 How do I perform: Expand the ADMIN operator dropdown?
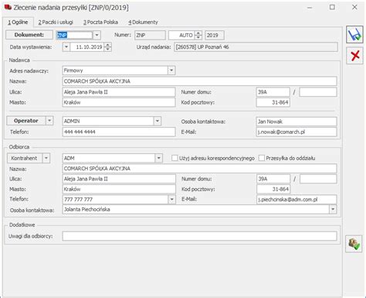(x=158, y=121)
